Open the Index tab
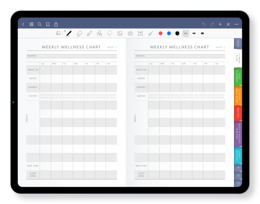 click(238, 43)
